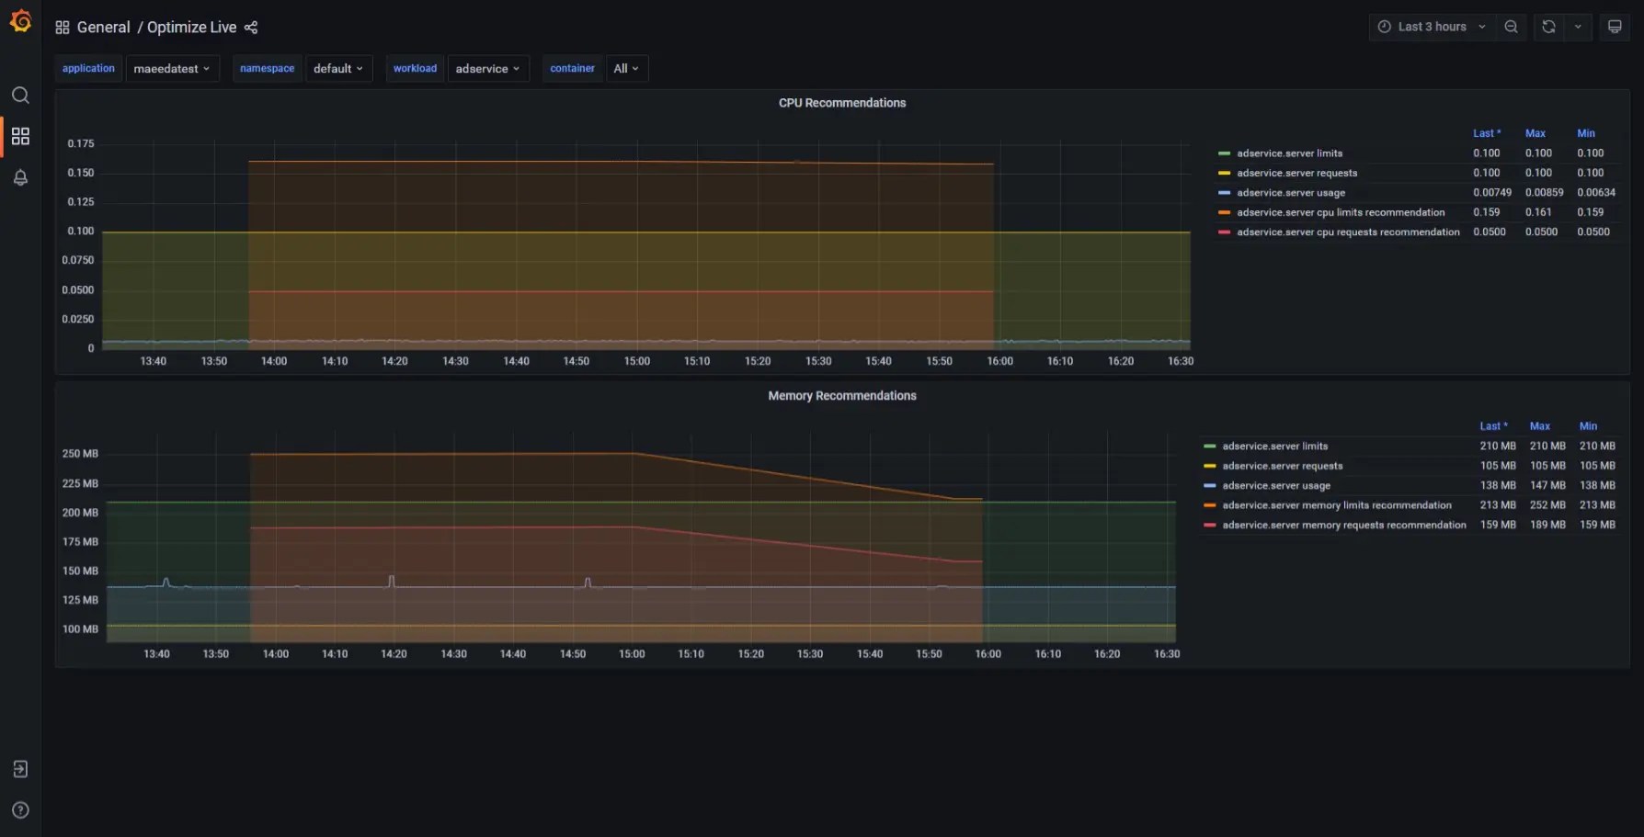Open the search icon in sidebar
This screenshot has height=837, width=1644.
coord(20,96)
